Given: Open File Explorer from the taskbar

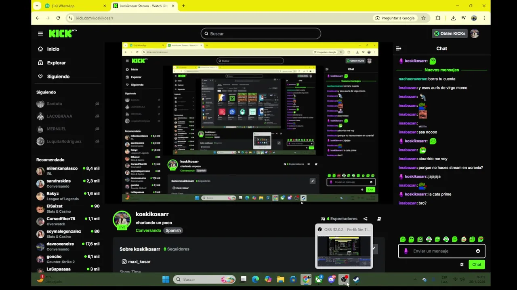Looking at the screenshot, I should coord(281,279).
